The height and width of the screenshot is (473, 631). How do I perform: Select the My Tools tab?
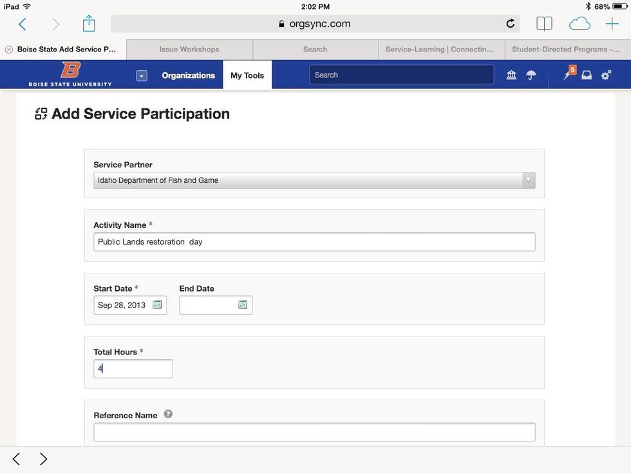[247, 75]
